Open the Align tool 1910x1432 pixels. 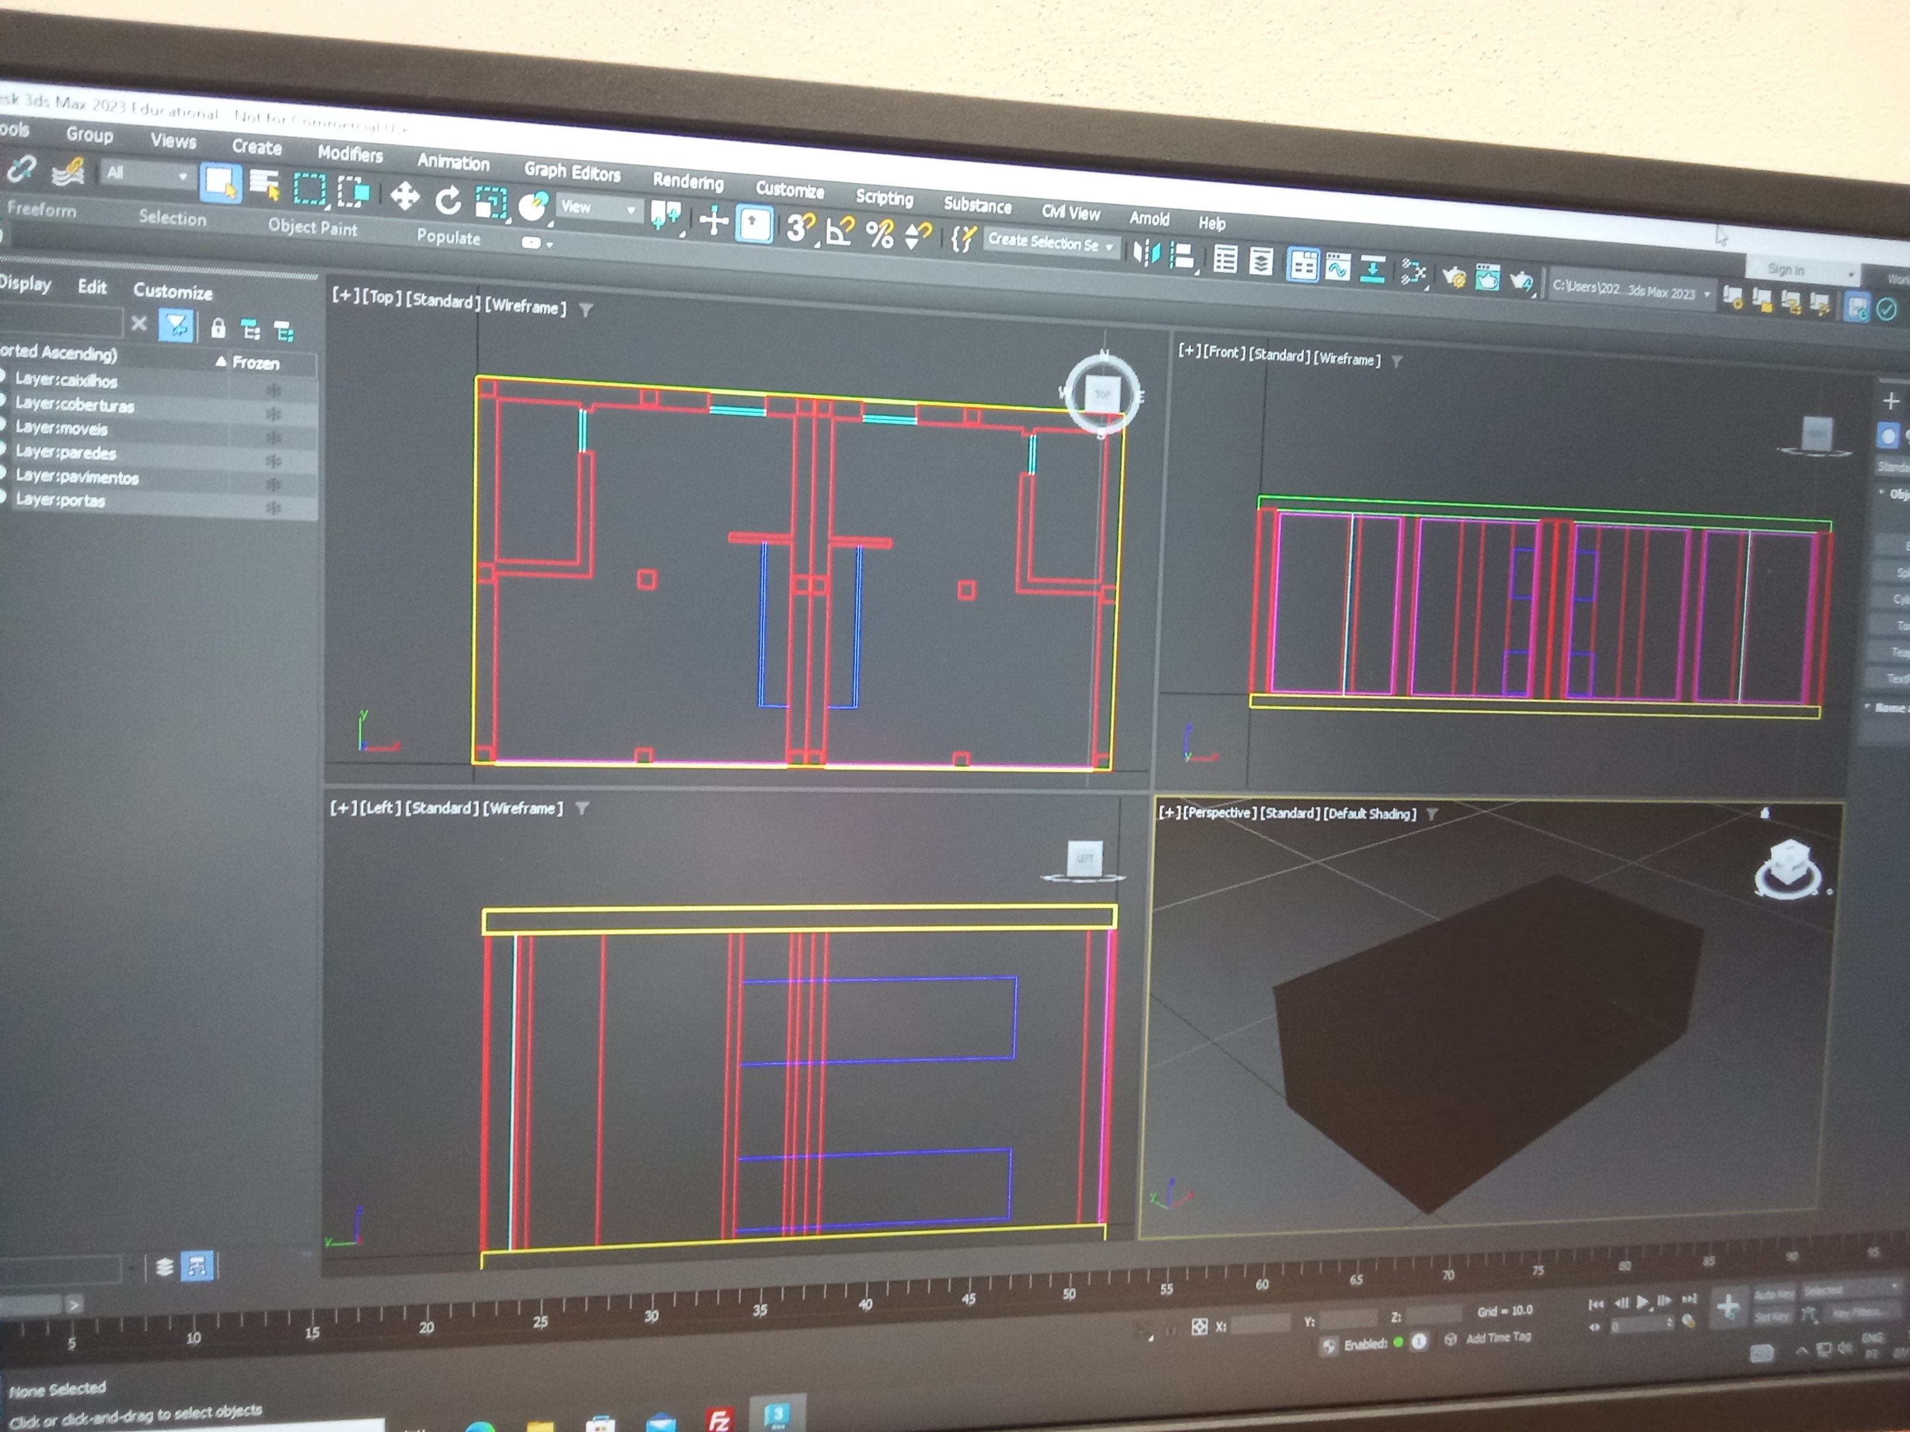tap(1182, 256)
